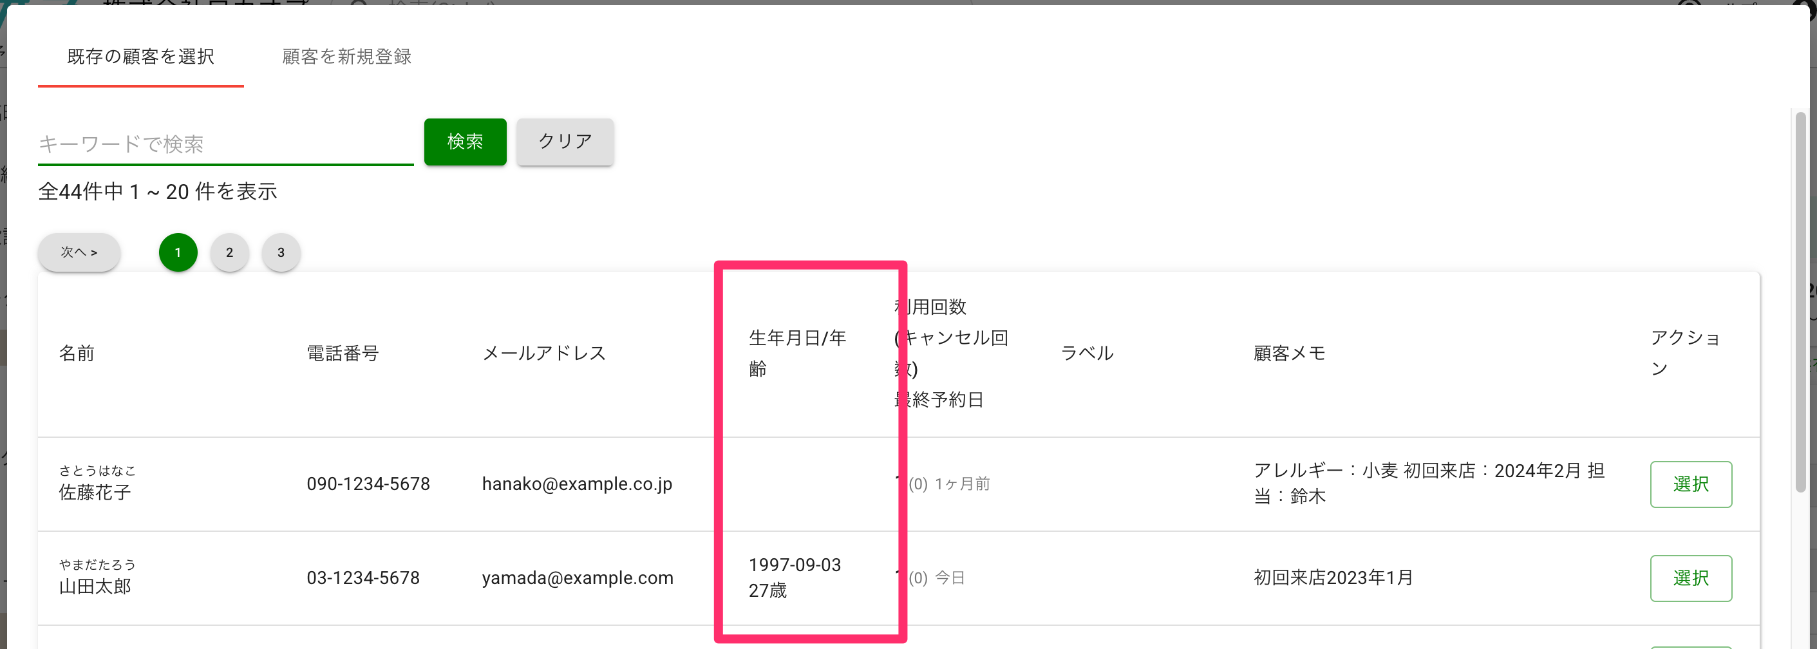Click the クリア button
1817x649 pixels.
565,142
